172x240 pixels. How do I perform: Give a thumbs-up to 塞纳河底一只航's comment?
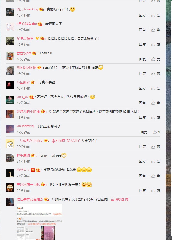coord(156,191)
